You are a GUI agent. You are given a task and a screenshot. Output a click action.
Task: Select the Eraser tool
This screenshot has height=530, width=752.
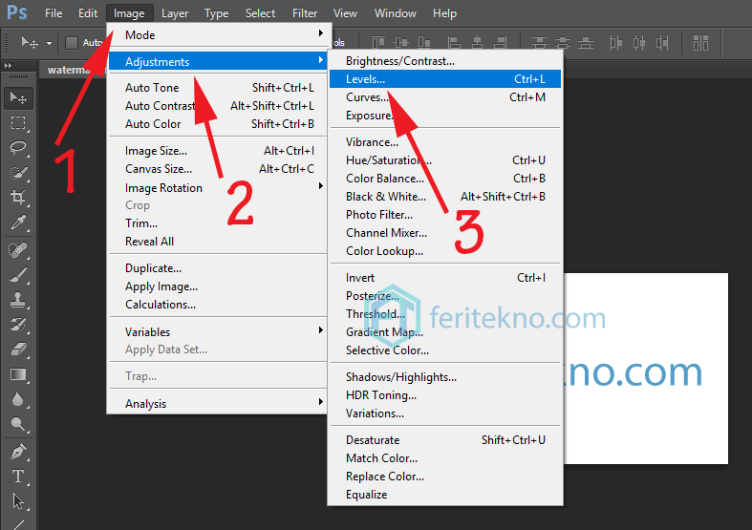pos(18,350)
